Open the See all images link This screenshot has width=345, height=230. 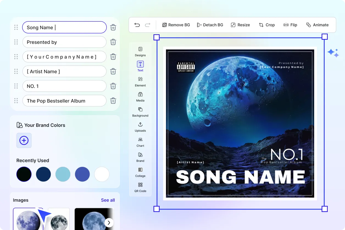pyautogui.click(x=108, y=200)
